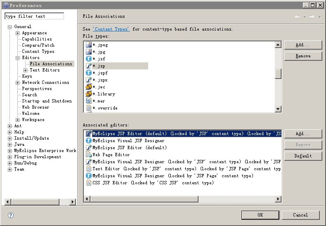The height and width of the screenshot is (226, 326).
Task: Select Content Types tree item
Action: [x=38, y=52]
